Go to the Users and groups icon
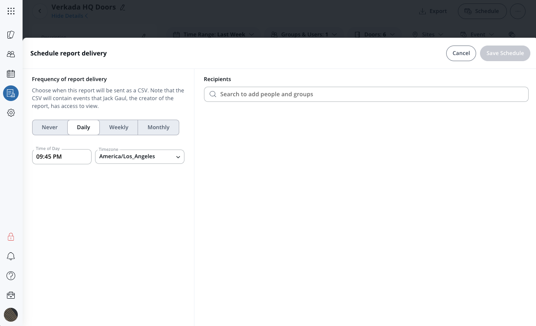The image size is (536, 326). click(11, 54)
